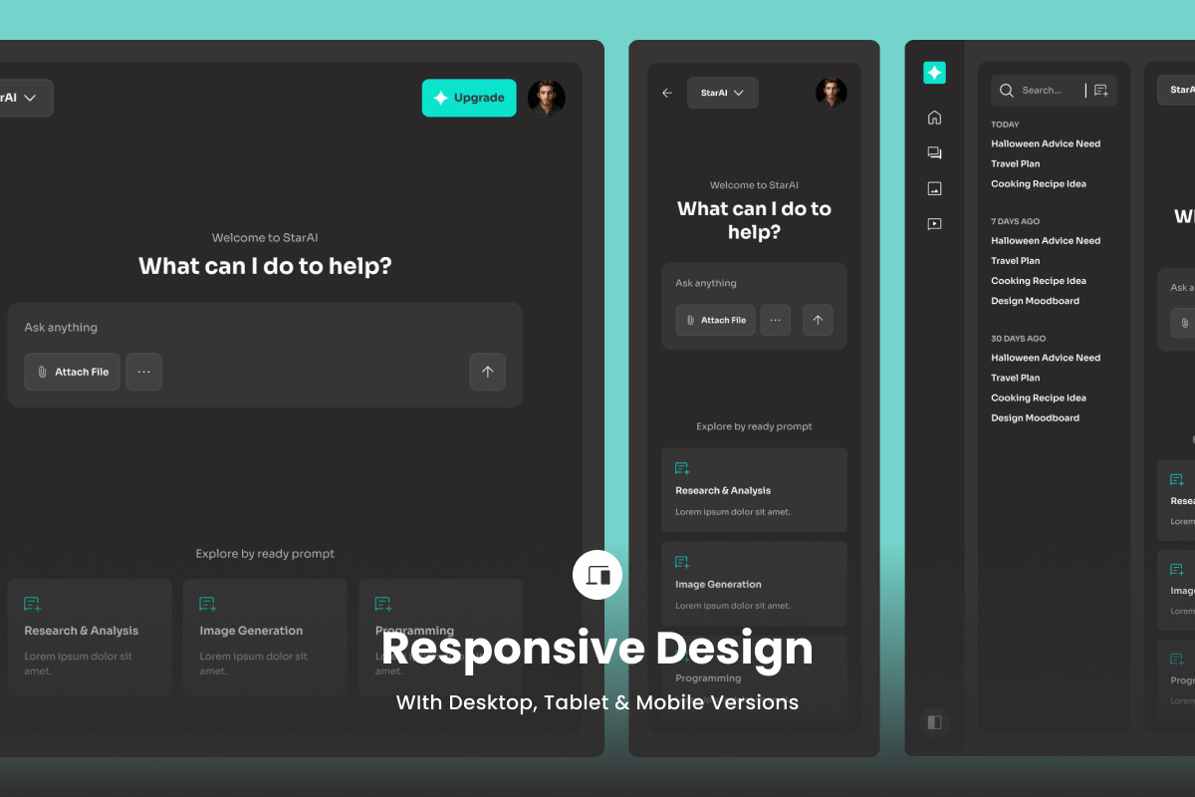
Task: Open Travel Plan under Today
Action: click(1015, 163)
